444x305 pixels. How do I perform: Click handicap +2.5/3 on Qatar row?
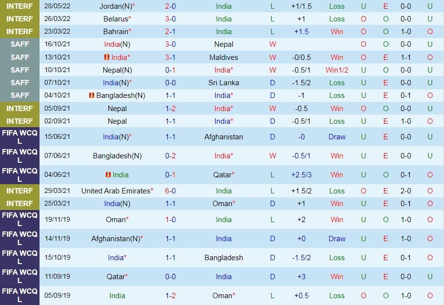point(302,175)
